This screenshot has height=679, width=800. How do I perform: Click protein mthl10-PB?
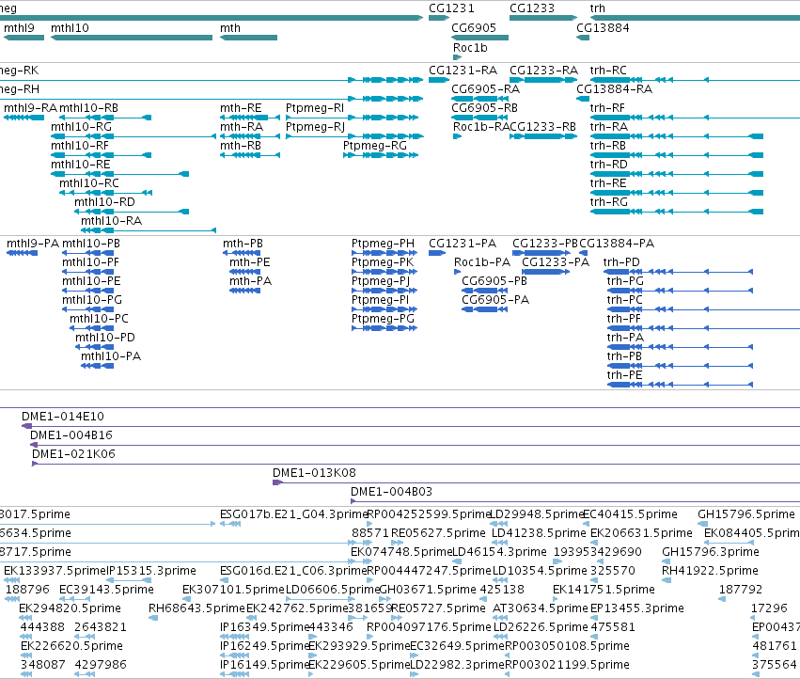tap(91, 244)
